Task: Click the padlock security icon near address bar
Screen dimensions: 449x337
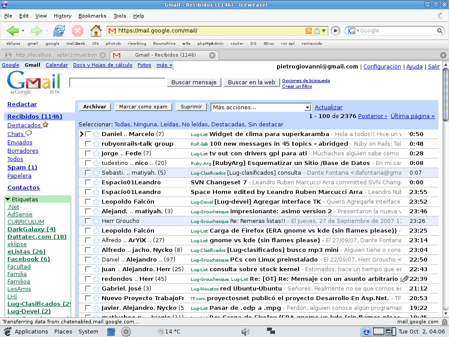Action: (317, 31)
